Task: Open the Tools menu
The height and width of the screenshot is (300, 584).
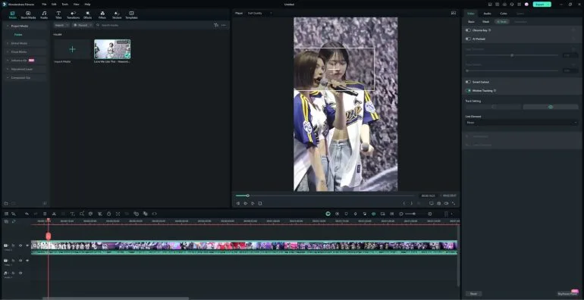Action: (x=64, y=4)
